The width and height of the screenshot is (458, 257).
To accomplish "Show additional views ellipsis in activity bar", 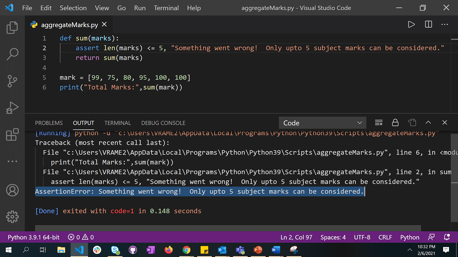I will click(x=12, y=161).
